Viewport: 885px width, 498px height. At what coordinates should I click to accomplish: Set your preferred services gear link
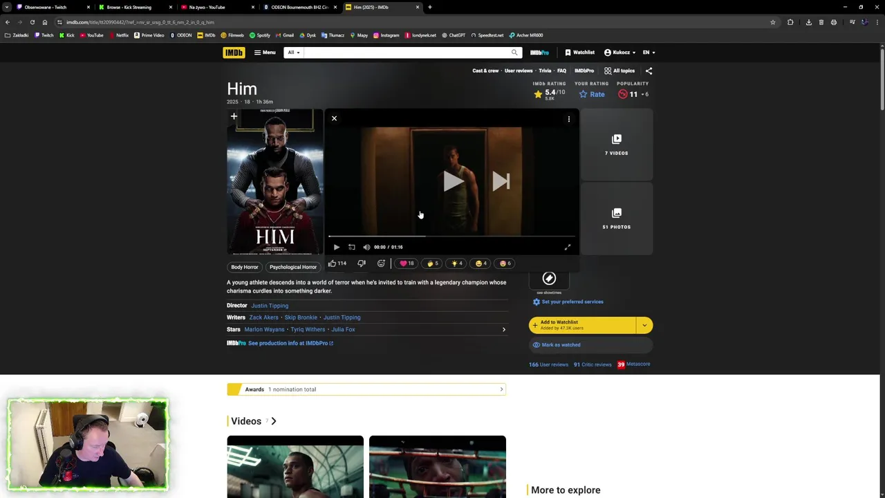point(568,302)
